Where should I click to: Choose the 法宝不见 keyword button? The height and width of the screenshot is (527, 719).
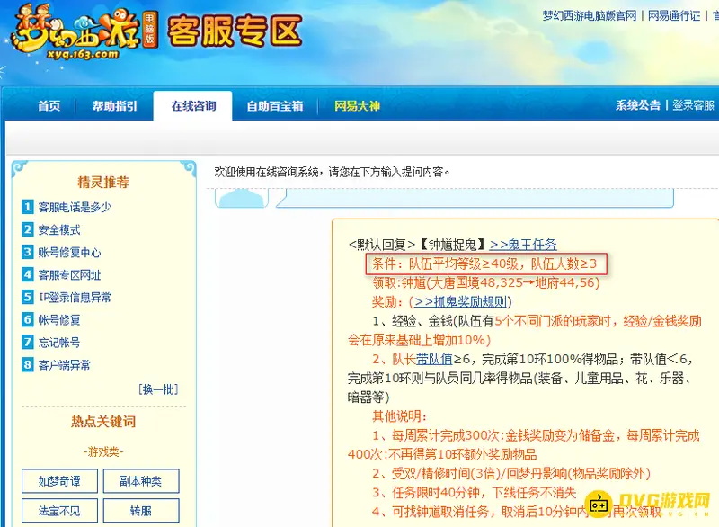click(59, 511)
